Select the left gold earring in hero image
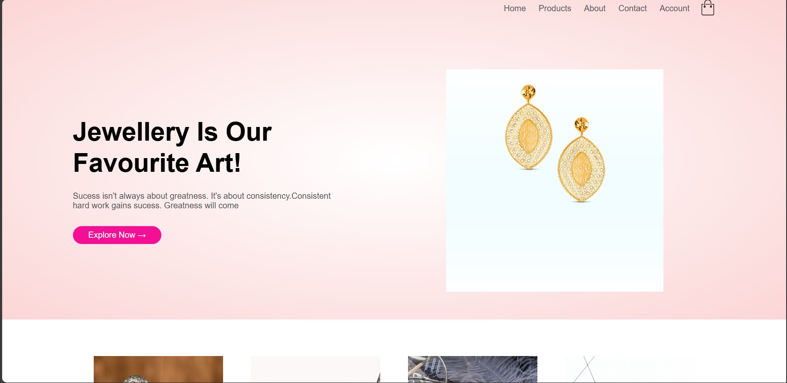The height and width of the screenshot is (383, 787). pos(529,128)
